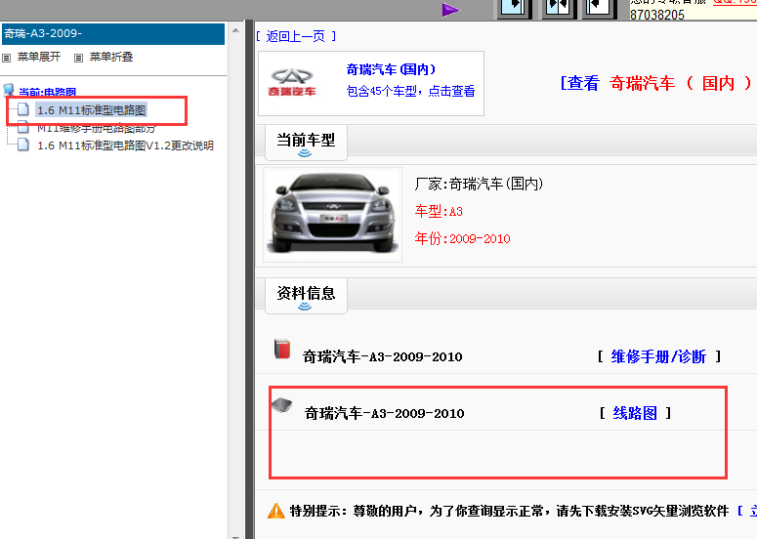Viewport: 757px width, 539px height.
Task: Open M11维修手册电路图部分 tree item
Action: 97,128
